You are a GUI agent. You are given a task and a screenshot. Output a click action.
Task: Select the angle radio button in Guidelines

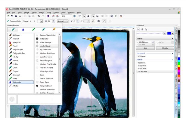point(158,43)
